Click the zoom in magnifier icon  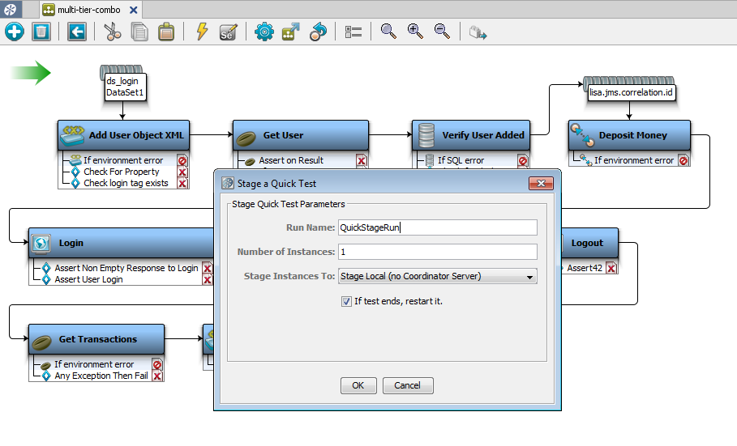[415, 32]
